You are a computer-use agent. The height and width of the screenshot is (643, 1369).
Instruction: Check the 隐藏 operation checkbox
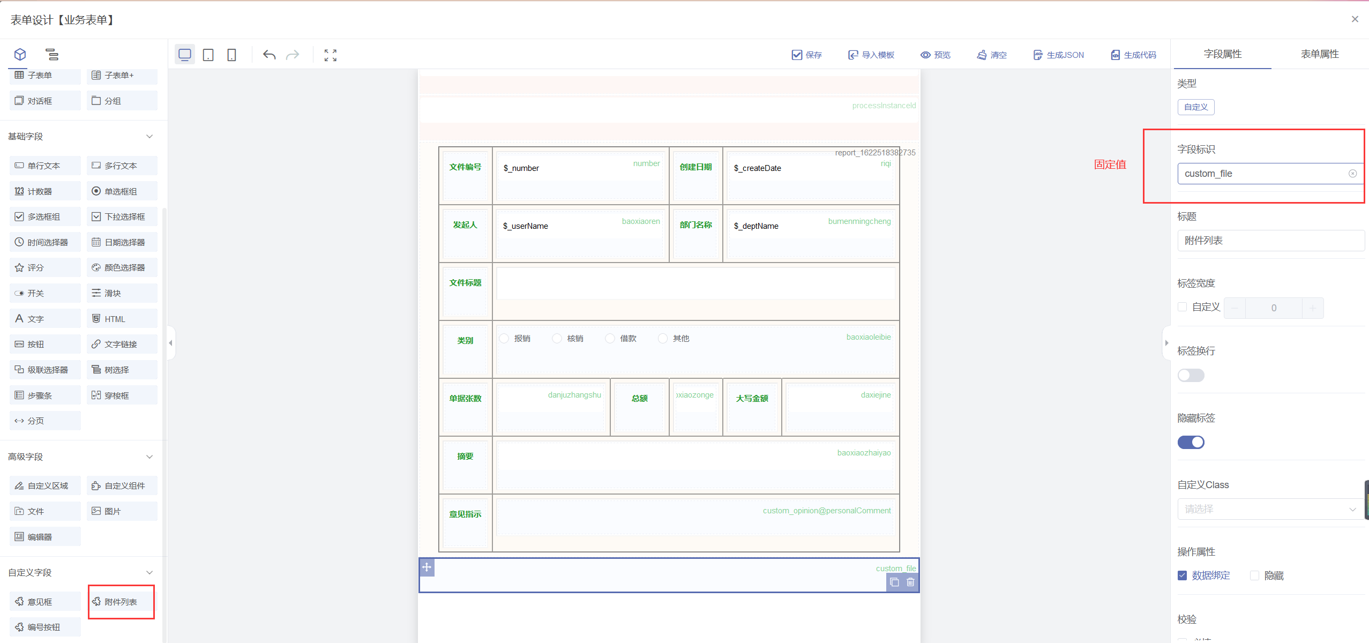click(1254, 575)
